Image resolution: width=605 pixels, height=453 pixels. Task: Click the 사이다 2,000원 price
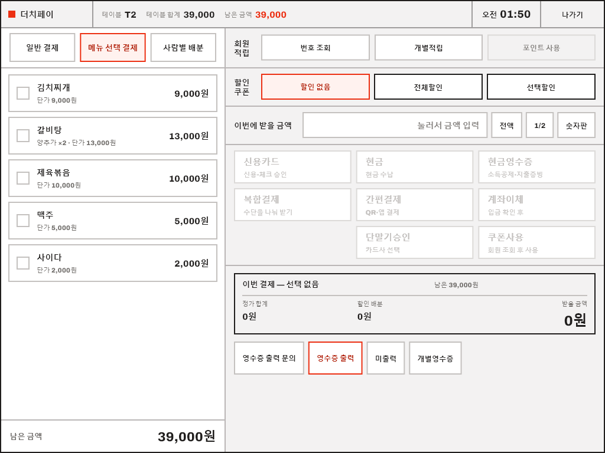(x=191, y=263)
